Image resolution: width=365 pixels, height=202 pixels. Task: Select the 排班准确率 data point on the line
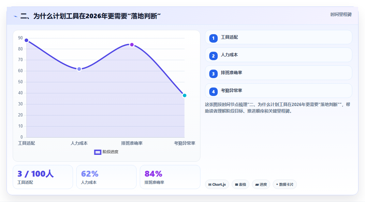click(132, 45)
